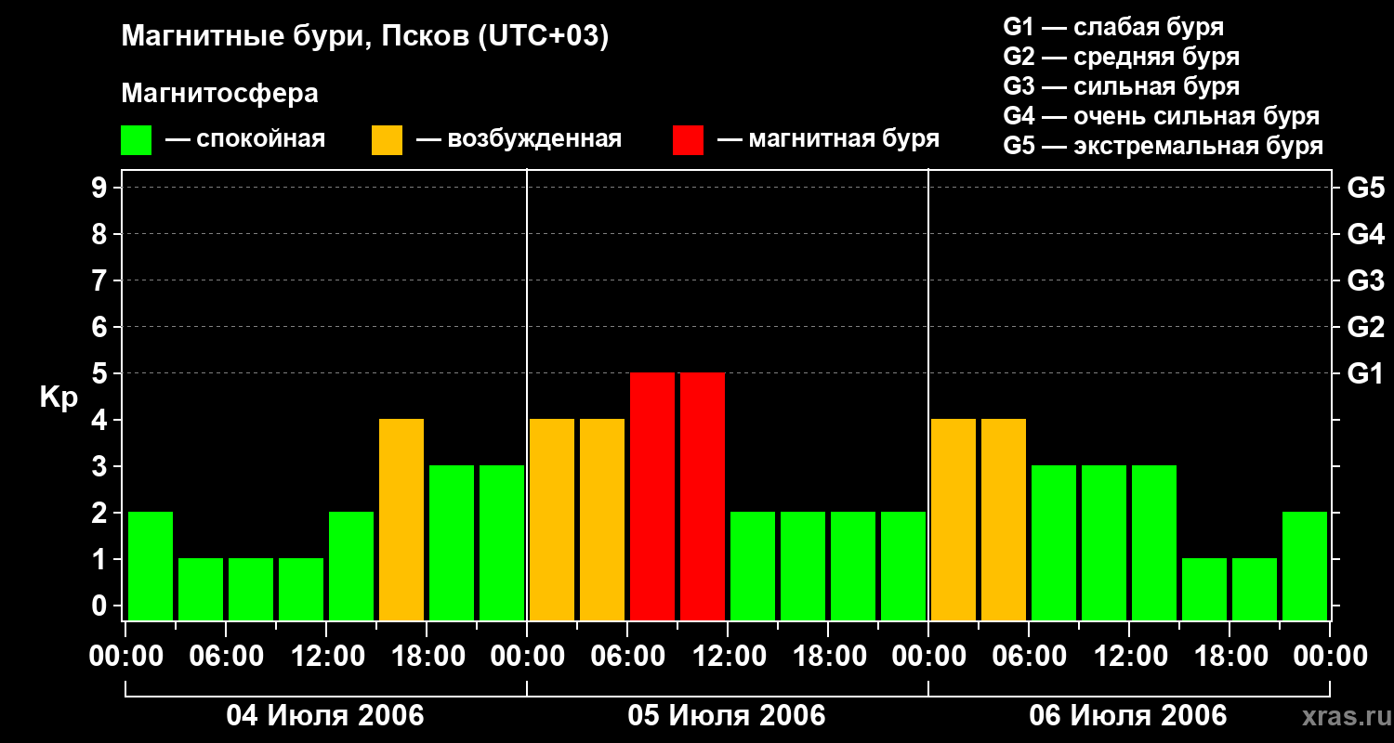Click the right-axis label G1
1394x743 pixels.
tap(1365, 373)
